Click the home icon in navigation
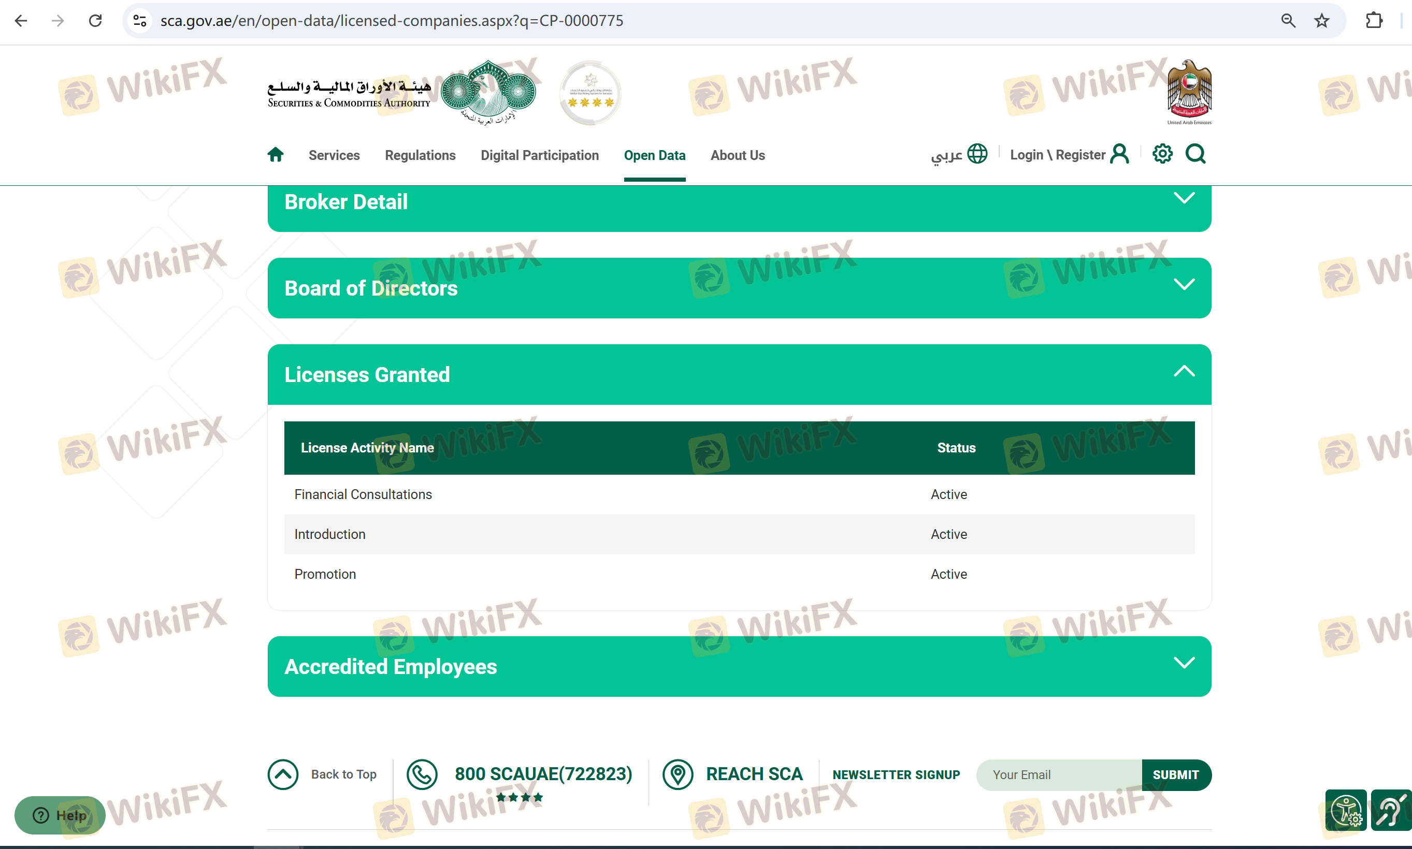The width and height of the screenshot is (1412, 849). (275, 154)
